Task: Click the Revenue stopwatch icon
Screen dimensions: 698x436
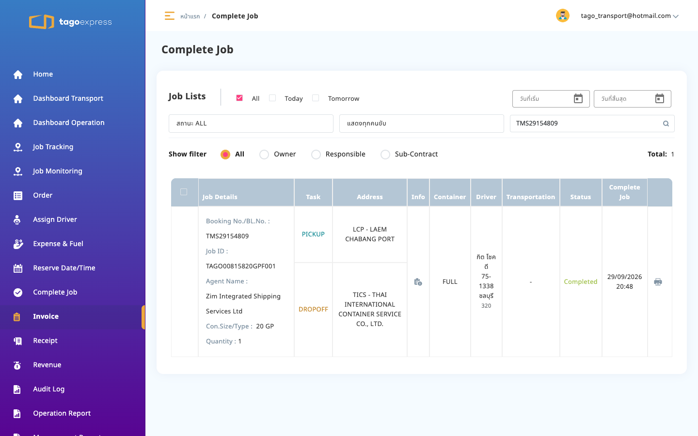Action: pos(17,365)
